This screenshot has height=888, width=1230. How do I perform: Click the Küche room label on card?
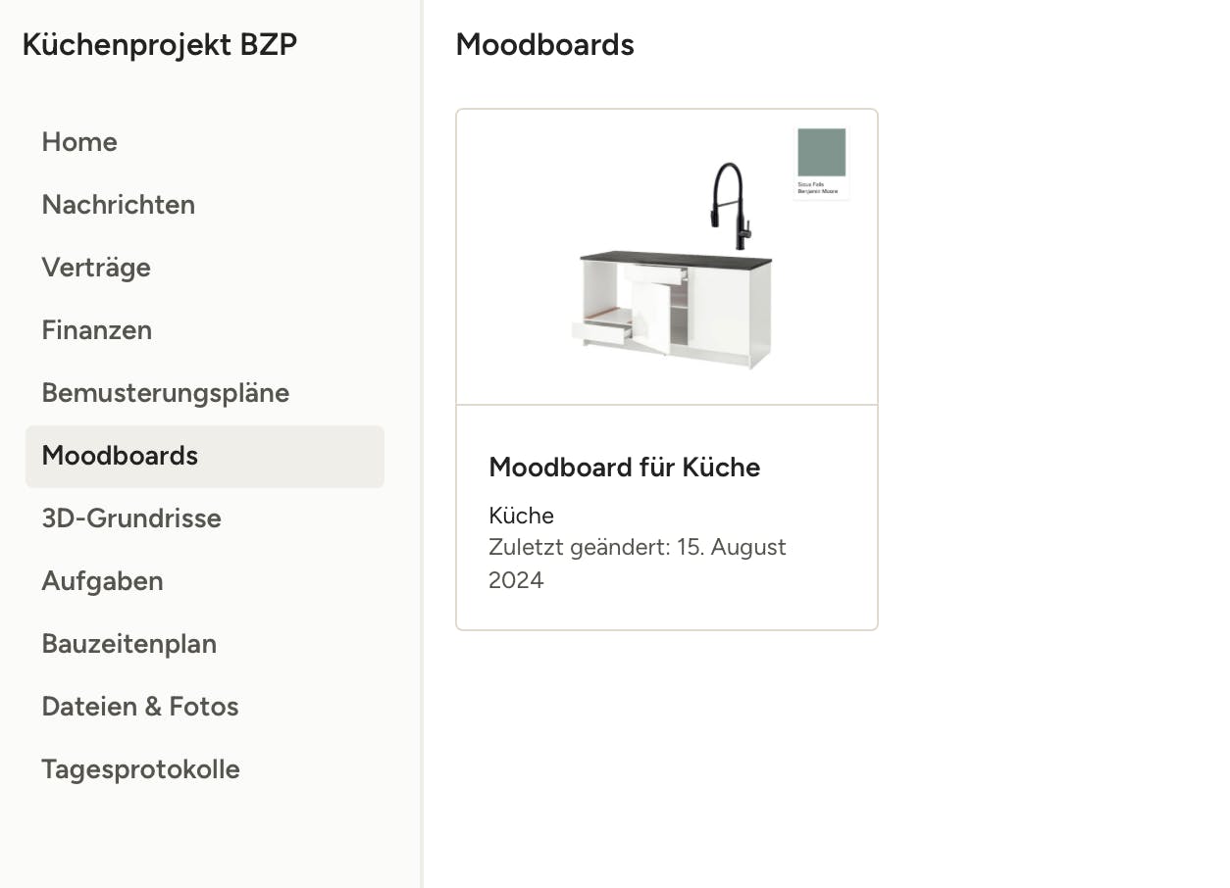point(521,516)
